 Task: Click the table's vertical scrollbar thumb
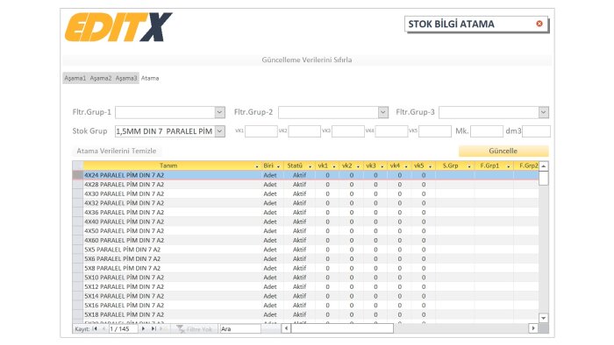coord(544,178)
